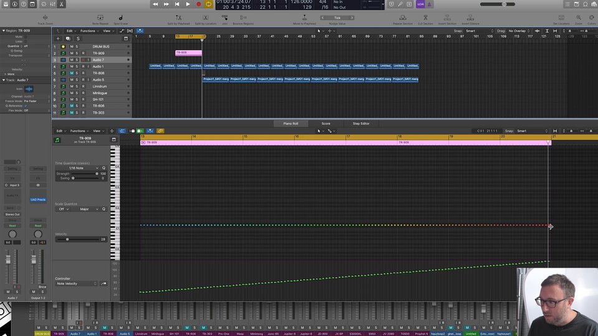Adjust the quantize Strength slider

(x=85, y=174)
